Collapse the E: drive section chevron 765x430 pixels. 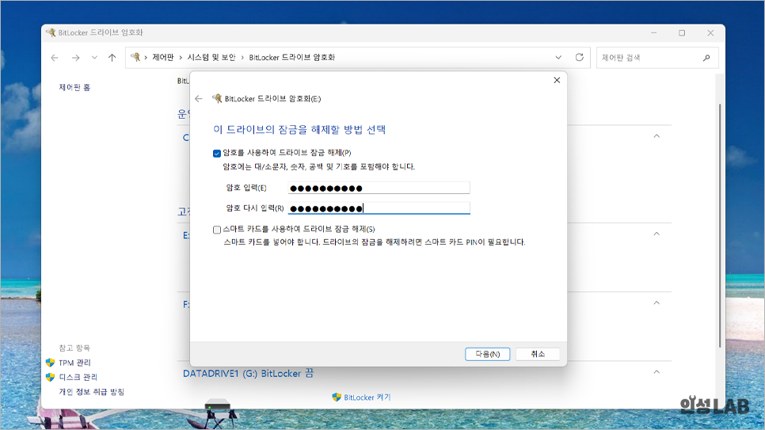tap(657, 234)
